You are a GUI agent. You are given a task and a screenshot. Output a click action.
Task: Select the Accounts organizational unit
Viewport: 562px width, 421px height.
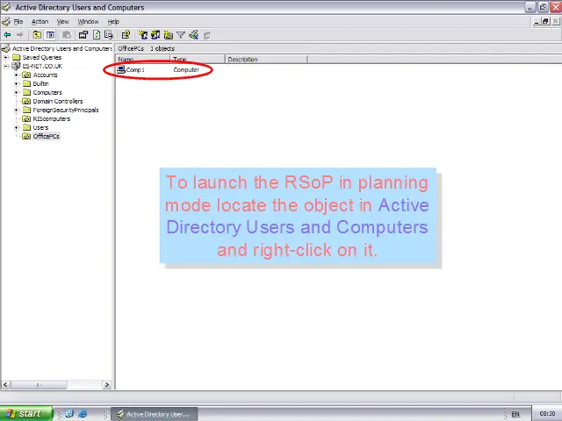(x=45, y=75)
